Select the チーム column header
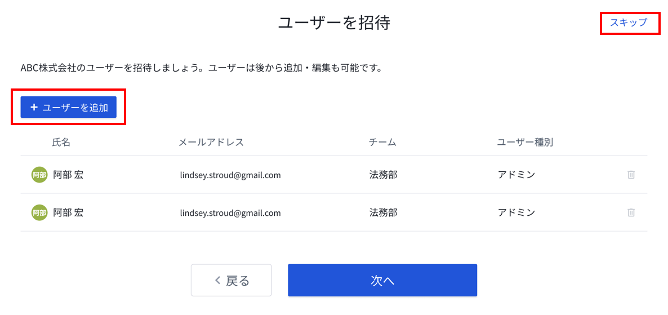The height and width of the screenshot is (315, 668). click(x=382, y=142)
